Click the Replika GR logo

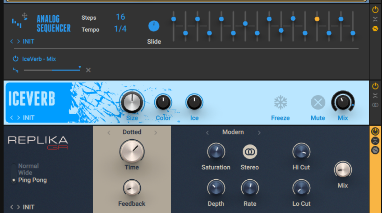coord(38,143)
